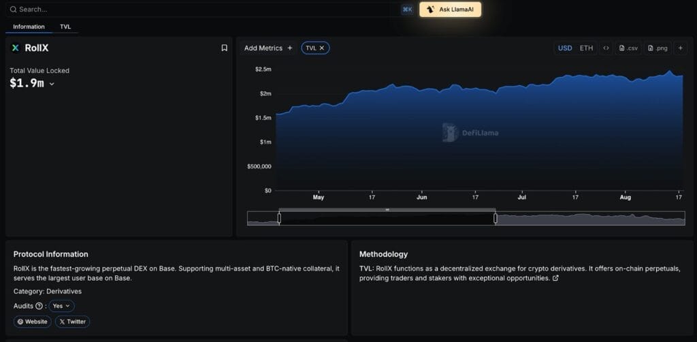Click the $500,000 axis label
Screen dimensions: 697x342
click(x=259, y=166)
